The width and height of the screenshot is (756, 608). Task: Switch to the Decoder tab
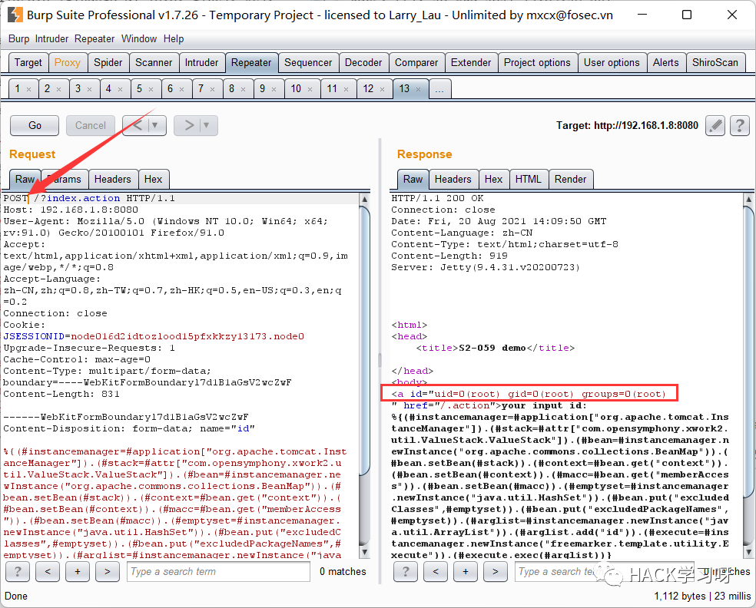pos(363,63)
